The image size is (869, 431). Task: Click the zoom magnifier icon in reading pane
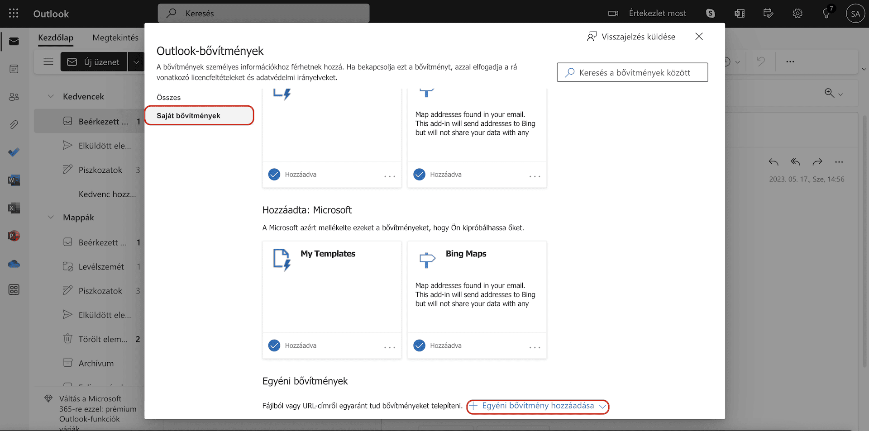[829, 93]
